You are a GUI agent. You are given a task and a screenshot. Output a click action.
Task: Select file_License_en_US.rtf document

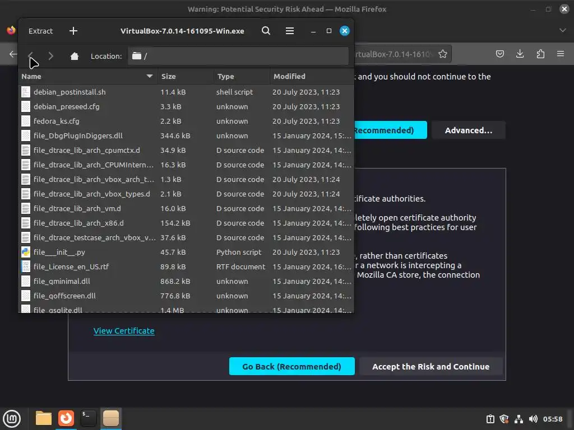pyautogui.click(x=186, y=267)
